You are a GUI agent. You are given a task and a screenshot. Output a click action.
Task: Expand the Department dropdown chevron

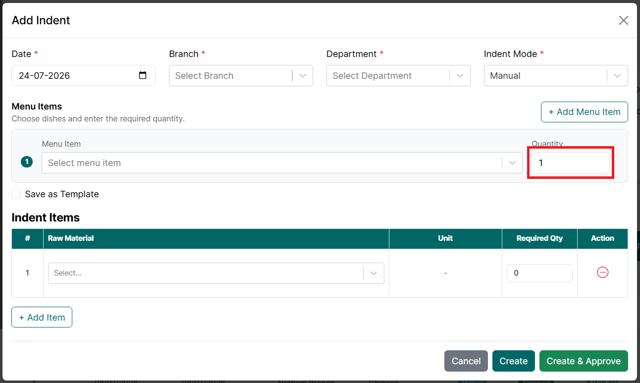click(460, 76)
